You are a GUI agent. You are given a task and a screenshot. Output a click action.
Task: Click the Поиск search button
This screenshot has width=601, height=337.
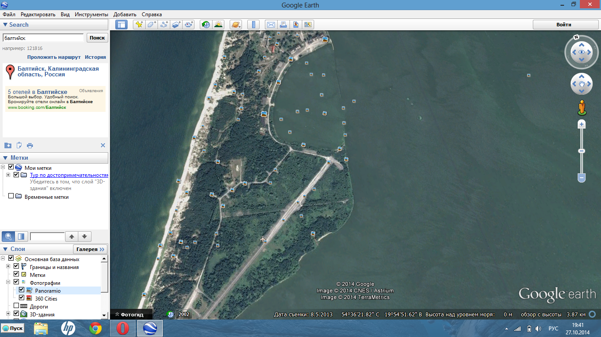97,38
